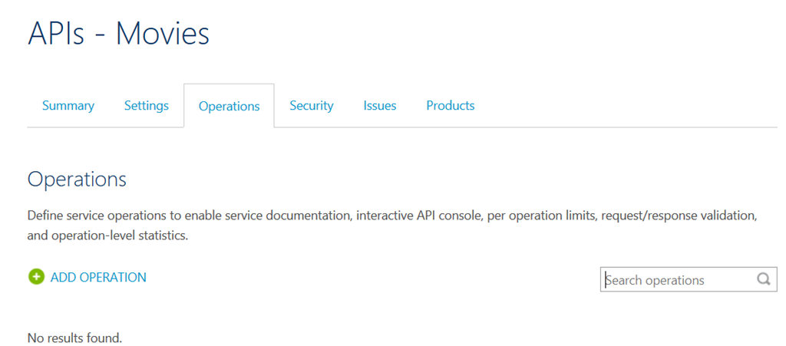Click the Operations section heading
This screenshot has width=786, height=346.
(77, 180)
